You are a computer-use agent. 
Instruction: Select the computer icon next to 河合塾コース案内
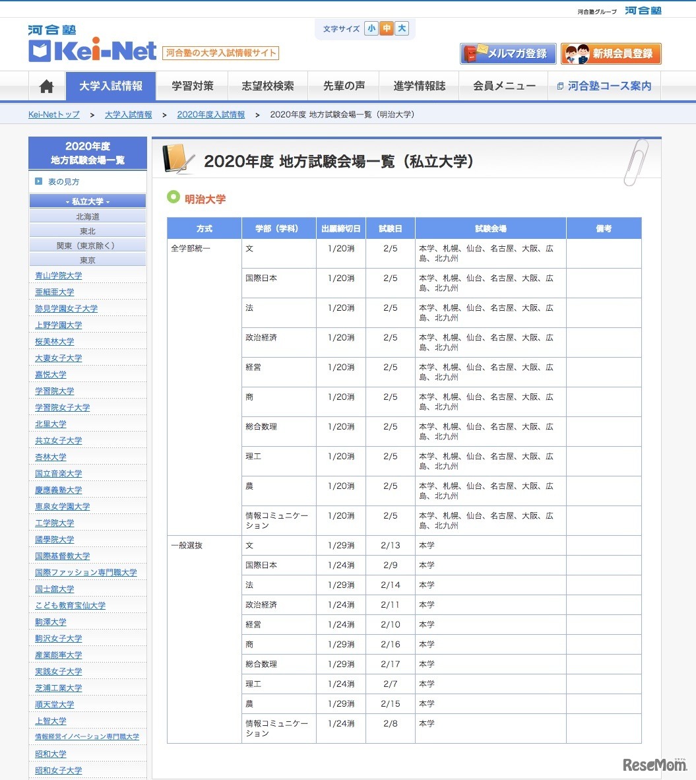[559, 86]
